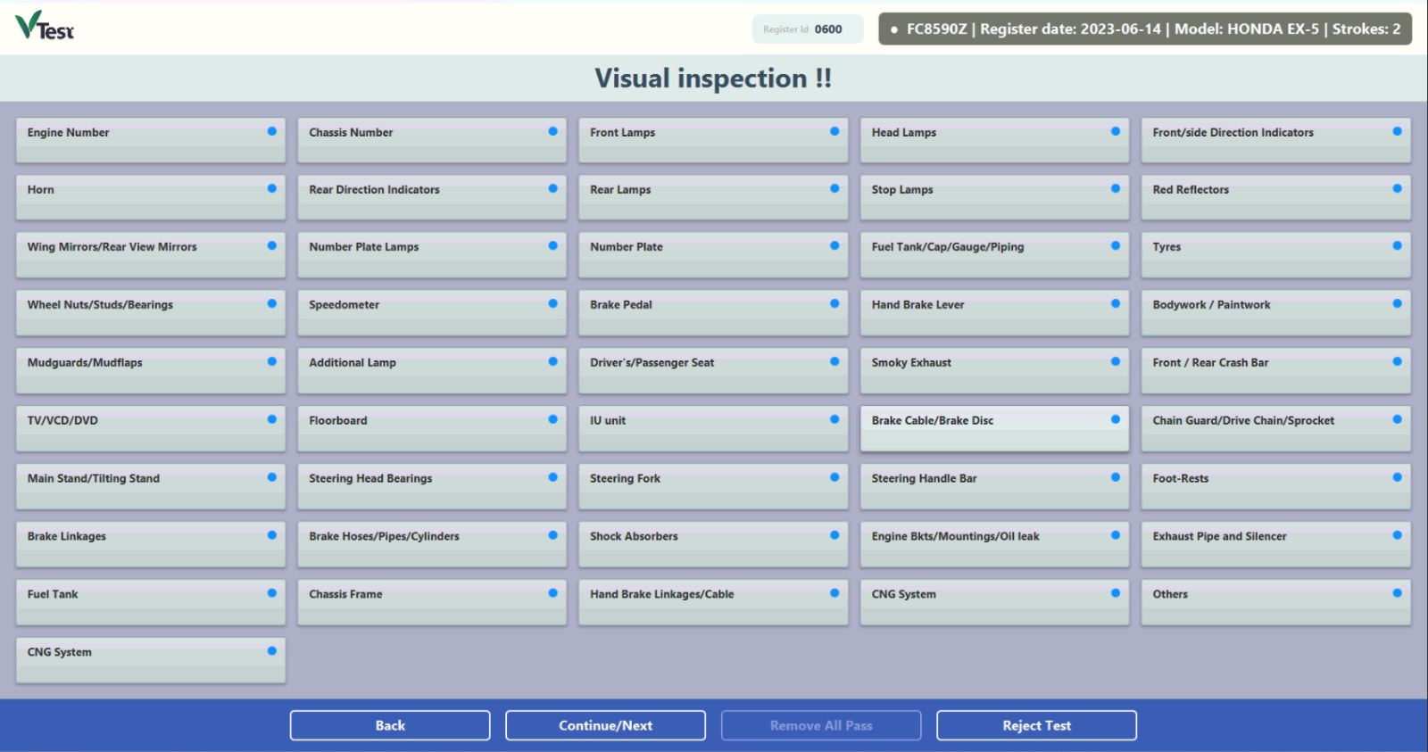Select Main Stand/Tilting Stand item
1428x752 pixels.
point(151,487)
